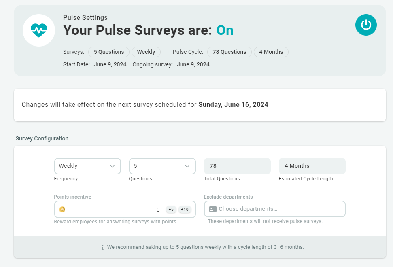This screenshot has width=393, height=267.
Task: Add 10 points with the +10 button
Action: click(x=185, y=210)
